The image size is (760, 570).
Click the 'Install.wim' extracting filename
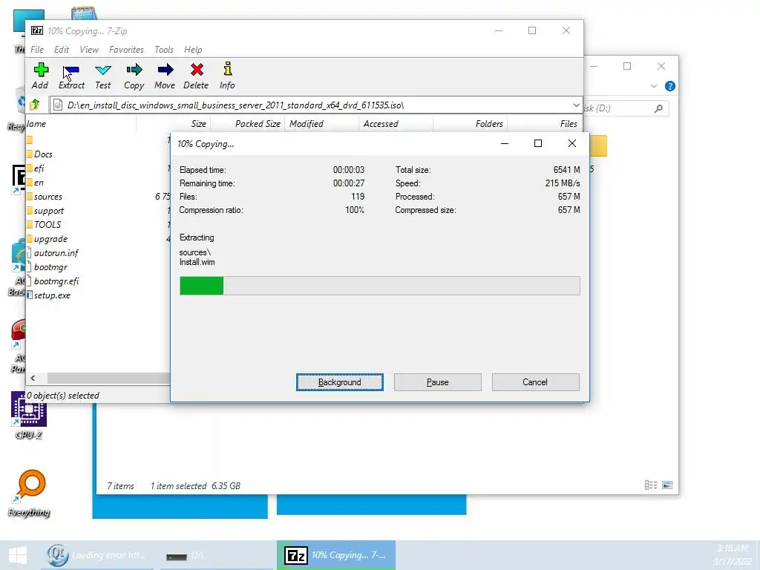[x=197, y=262]
